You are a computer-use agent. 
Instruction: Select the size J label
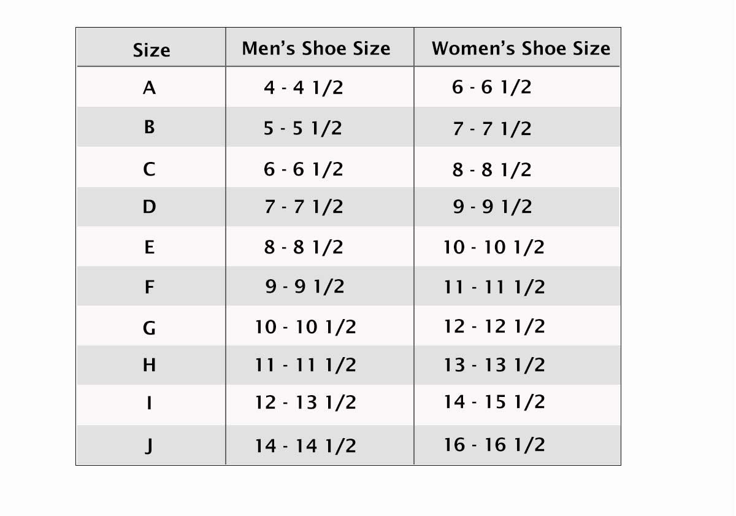tap(149, 445)
